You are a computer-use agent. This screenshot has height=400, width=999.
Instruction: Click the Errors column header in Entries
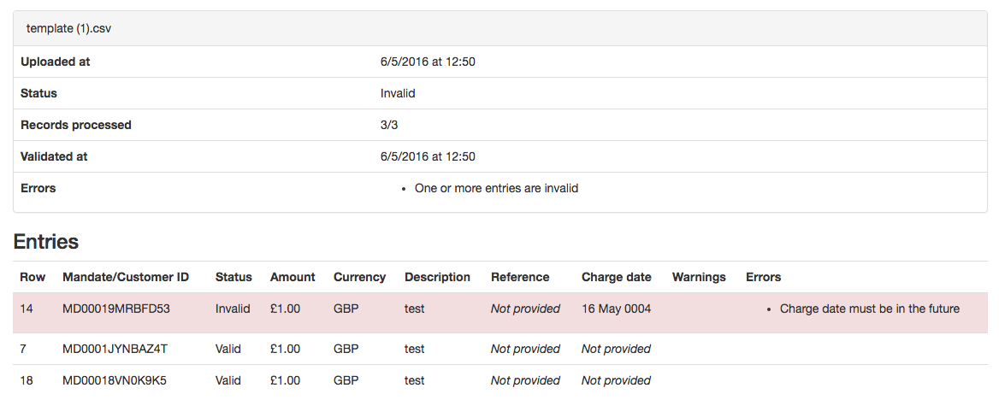(x=763, y=277)
